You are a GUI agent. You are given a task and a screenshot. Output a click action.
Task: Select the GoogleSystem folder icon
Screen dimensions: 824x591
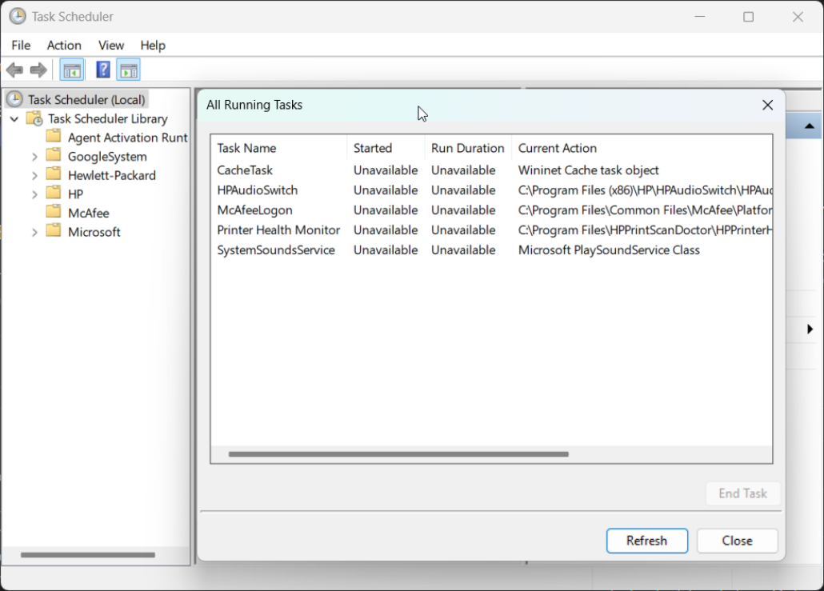[53, 156]
